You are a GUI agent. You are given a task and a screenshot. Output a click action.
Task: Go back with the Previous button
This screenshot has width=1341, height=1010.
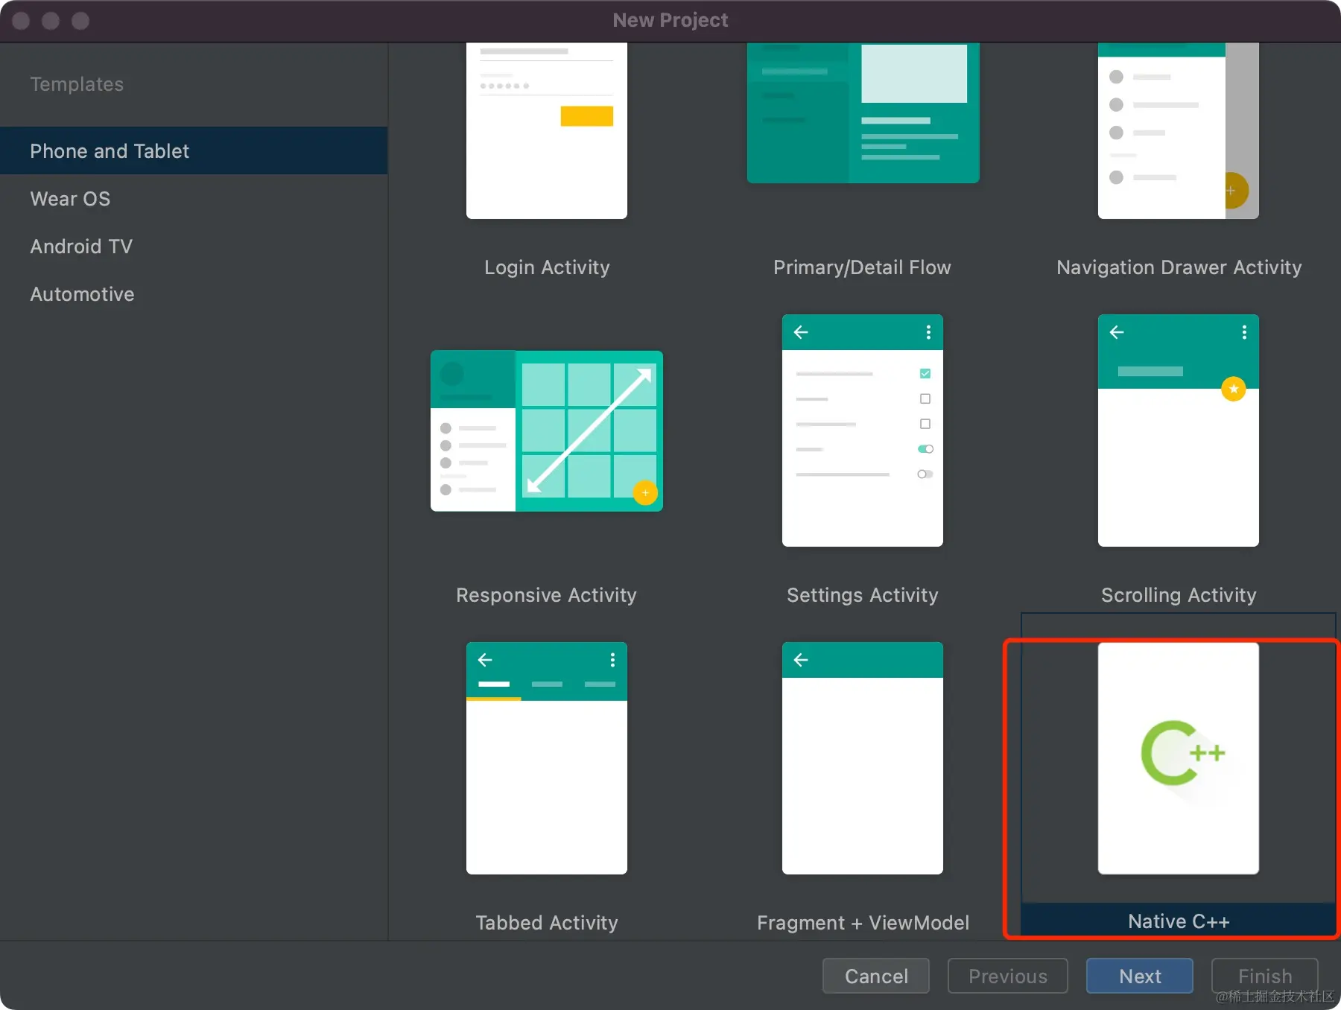click(x=1007, y=976)
